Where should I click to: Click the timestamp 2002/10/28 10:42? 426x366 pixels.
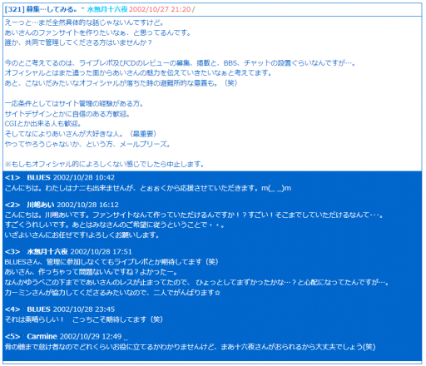(84, 177)
